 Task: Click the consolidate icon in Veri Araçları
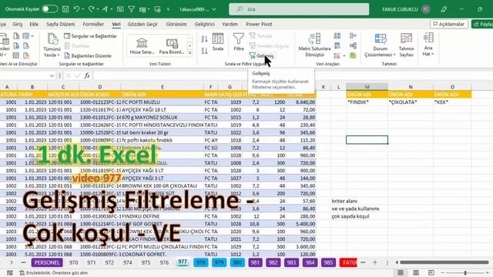tap(353, 36)
